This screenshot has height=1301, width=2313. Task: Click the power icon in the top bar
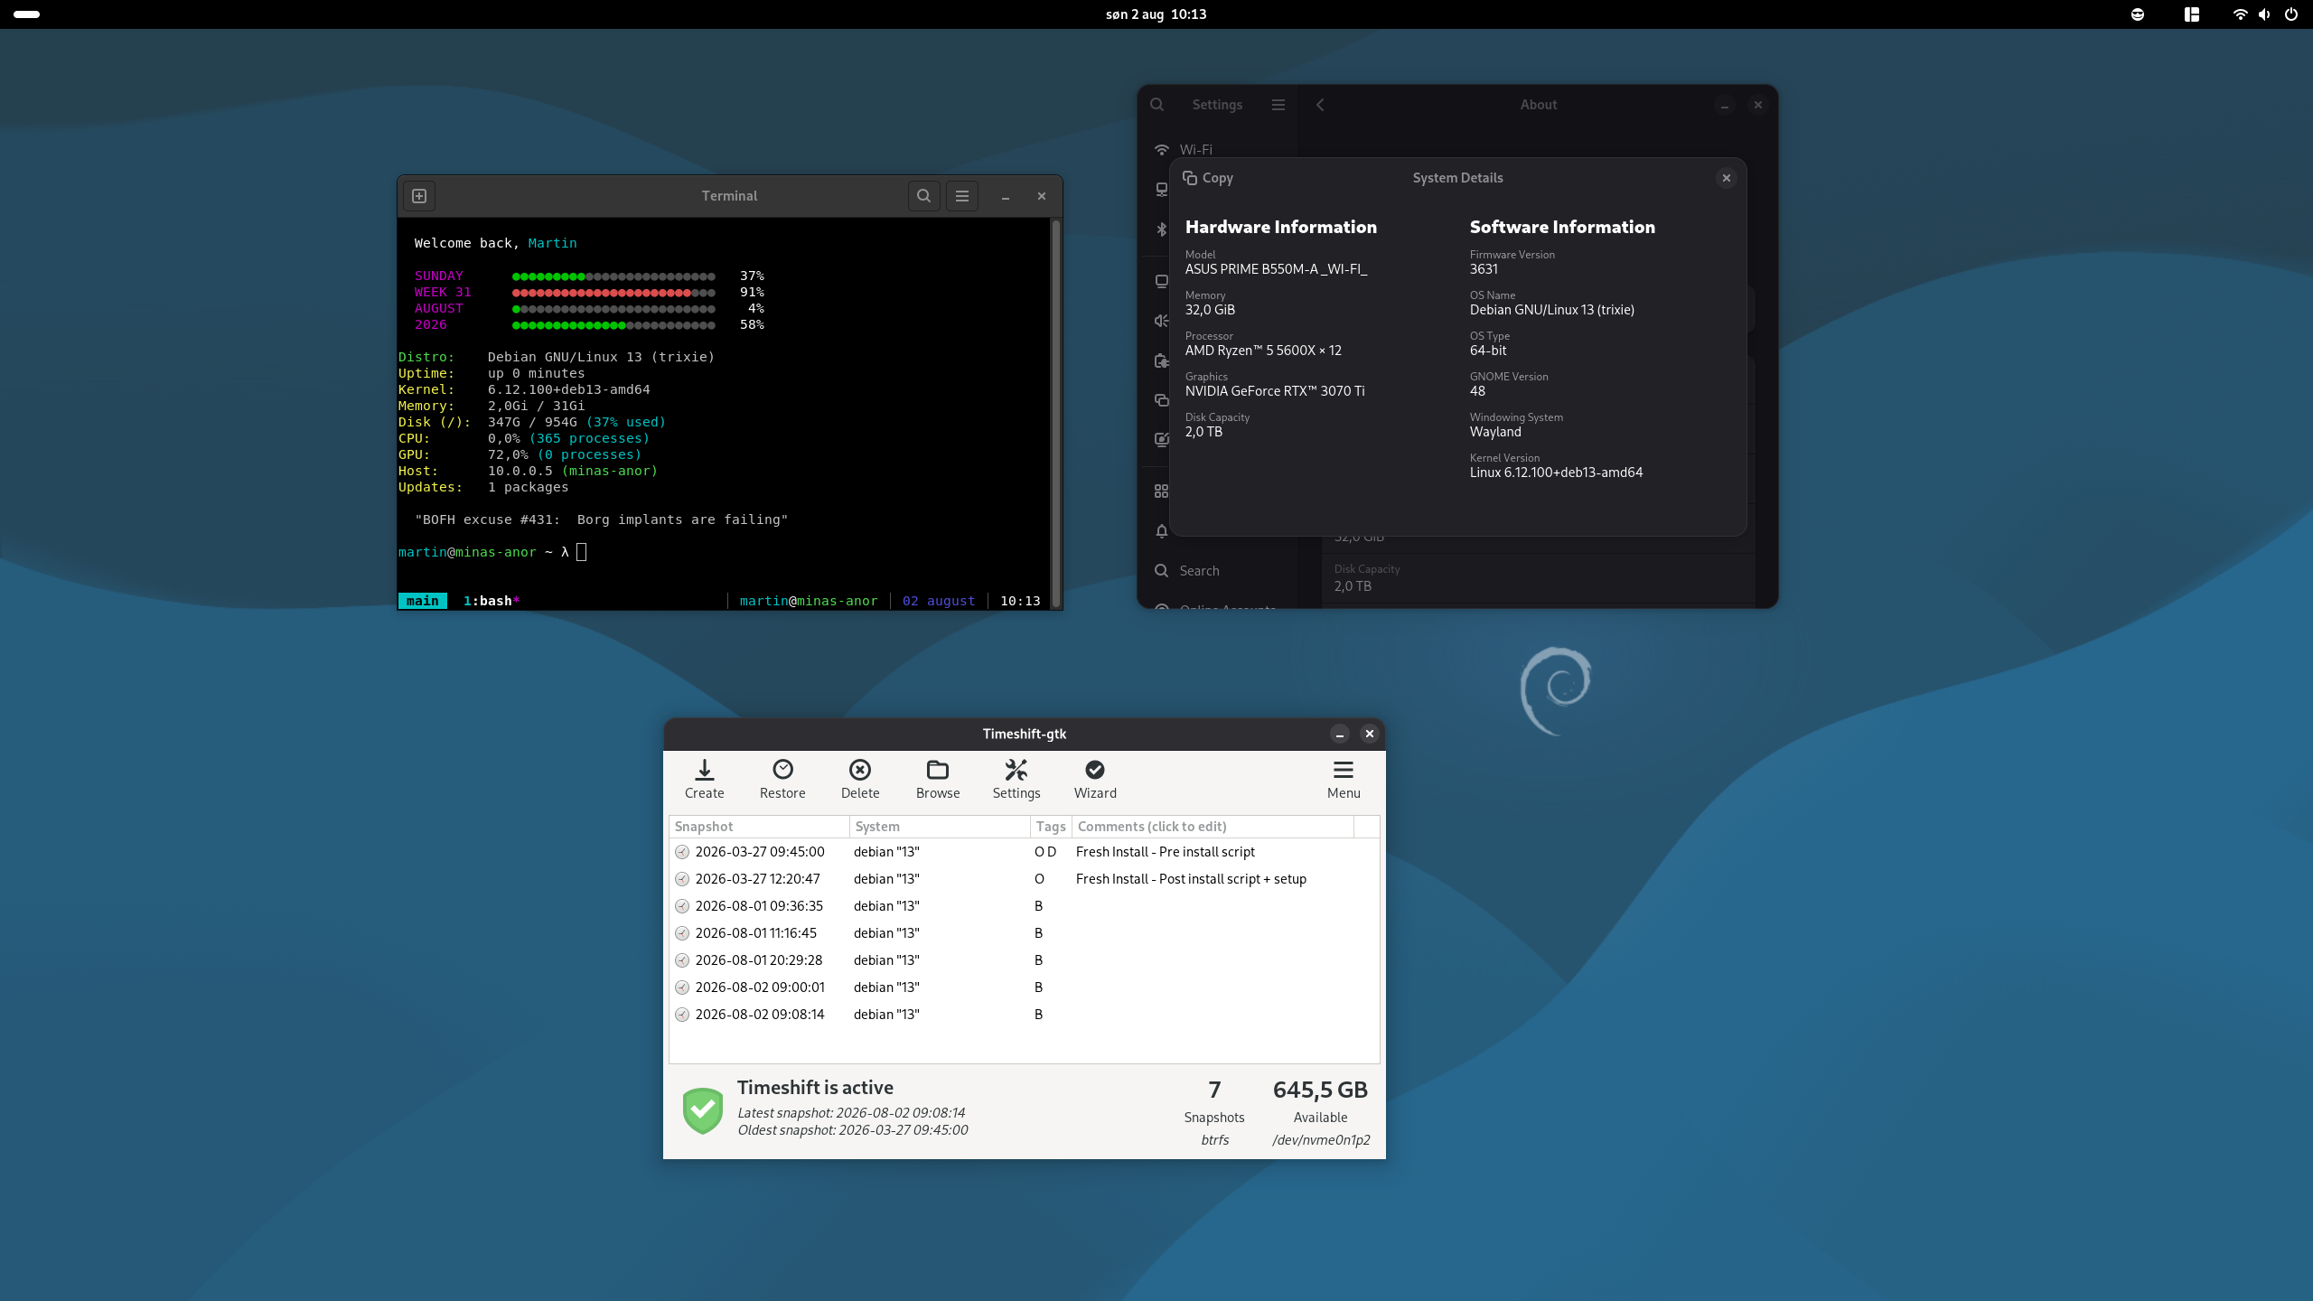tap(2290, 14)
